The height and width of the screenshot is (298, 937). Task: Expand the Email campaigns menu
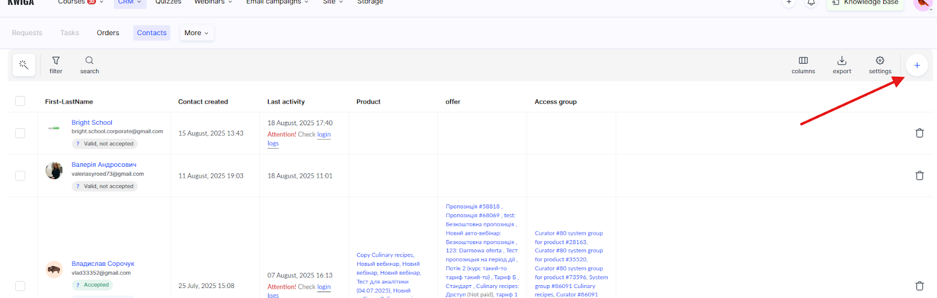(x=277, y=2)
